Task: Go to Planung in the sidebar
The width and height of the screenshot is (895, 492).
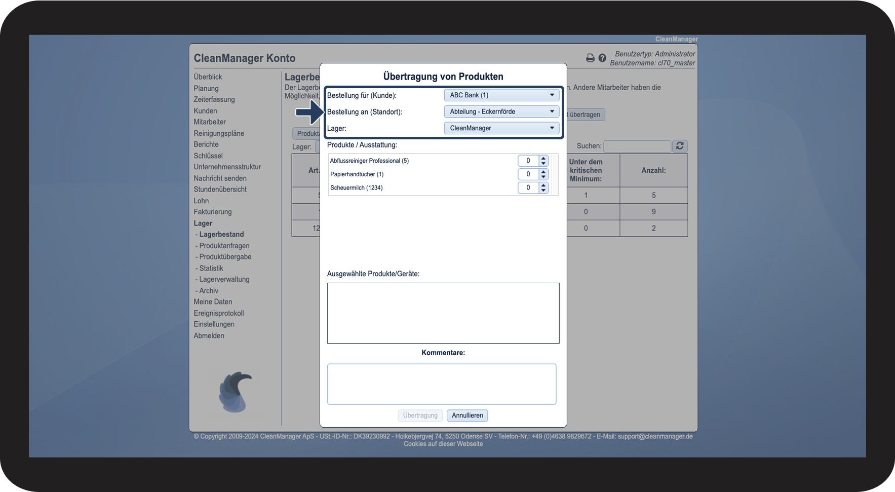Action: click(206, 88)
